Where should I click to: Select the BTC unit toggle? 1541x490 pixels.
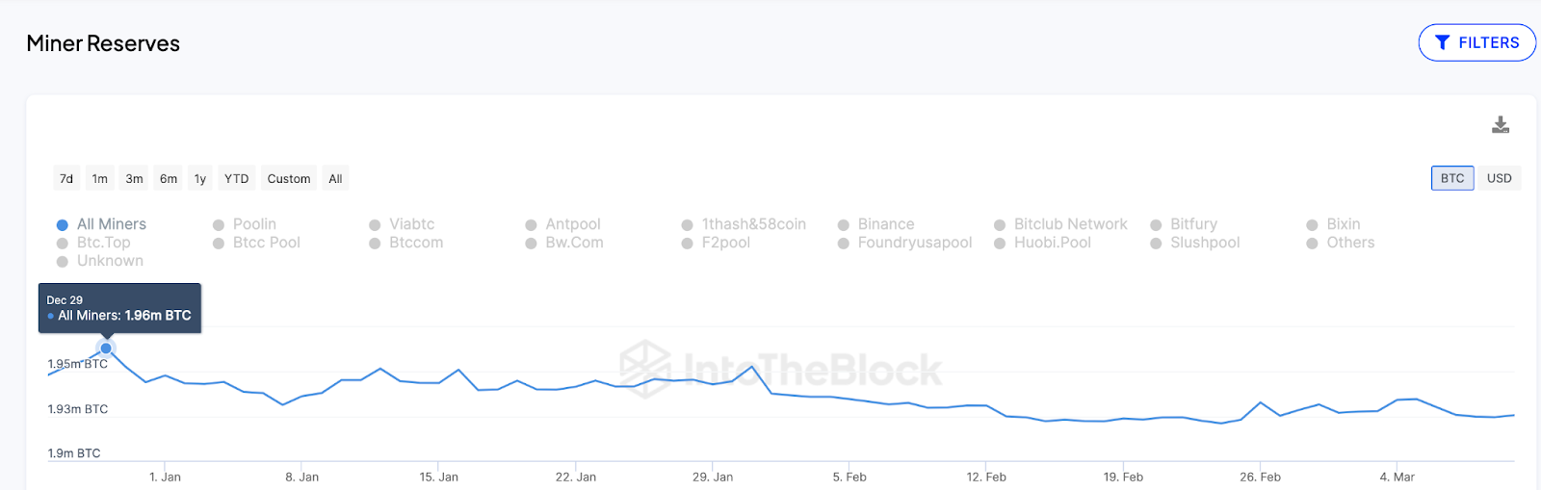[1451, 178]
